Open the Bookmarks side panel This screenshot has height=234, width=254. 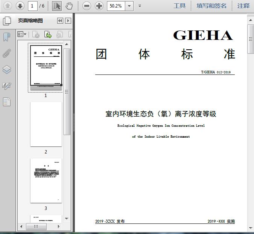[x=7, y=37]
